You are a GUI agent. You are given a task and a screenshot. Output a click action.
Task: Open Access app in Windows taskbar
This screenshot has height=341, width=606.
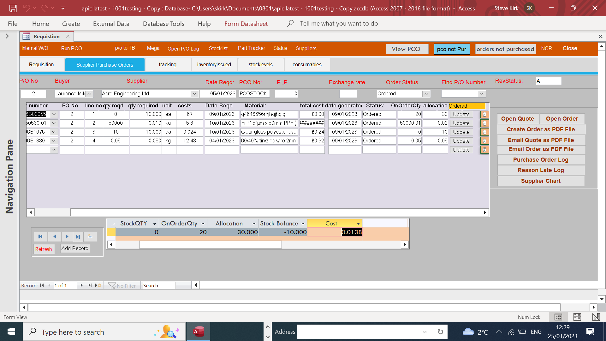[x=199, y=332]
